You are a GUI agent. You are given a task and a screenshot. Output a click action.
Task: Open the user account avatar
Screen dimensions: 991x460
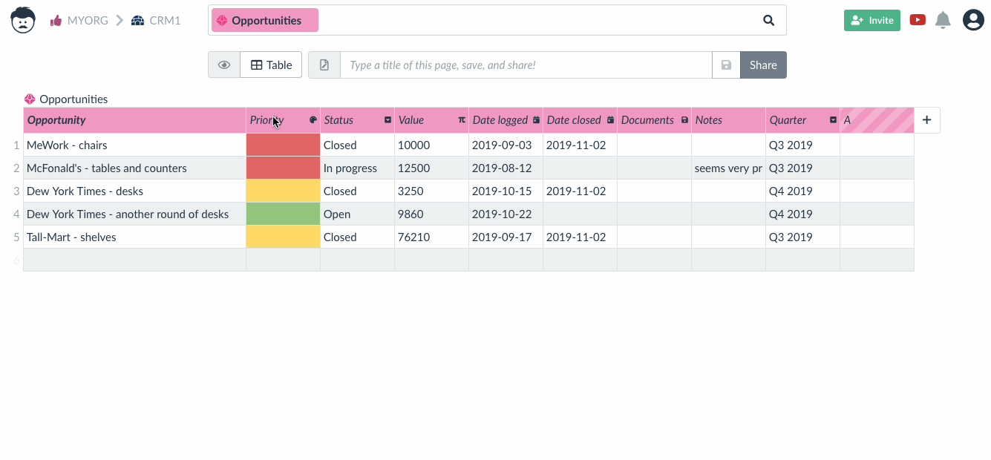(x=973, y=20)
